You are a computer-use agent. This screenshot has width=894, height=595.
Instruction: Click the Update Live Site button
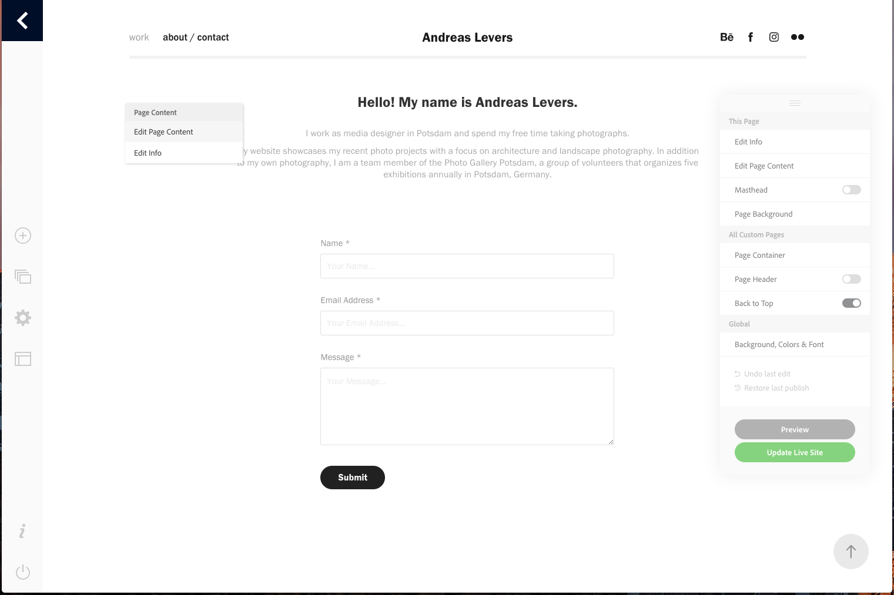[x=795, y=452]
